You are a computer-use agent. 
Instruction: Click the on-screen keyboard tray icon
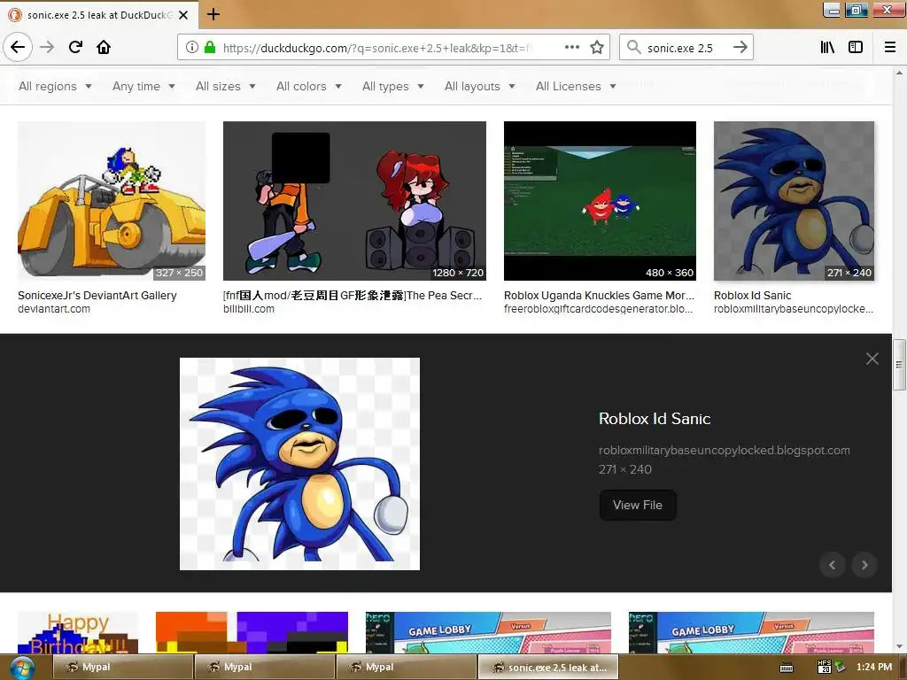pos(787,668)
